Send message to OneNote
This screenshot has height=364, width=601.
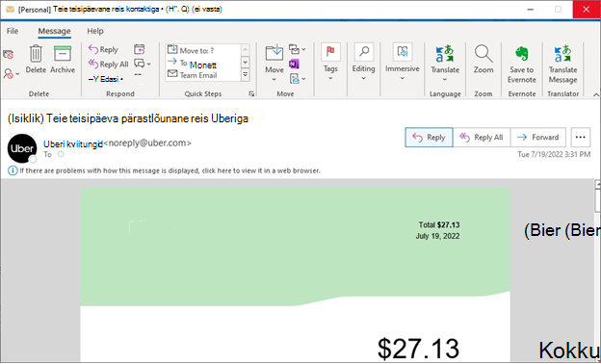tap(294, 64)
